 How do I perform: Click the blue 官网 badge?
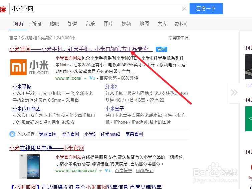pos(161,49)
